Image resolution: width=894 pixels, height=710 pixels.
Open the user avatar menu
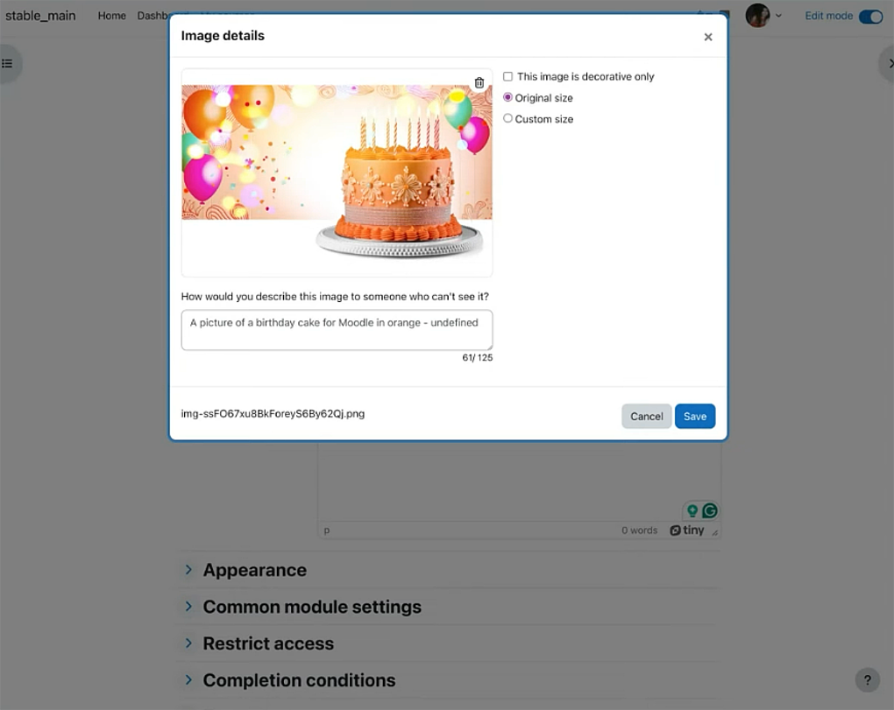(763, 16)
